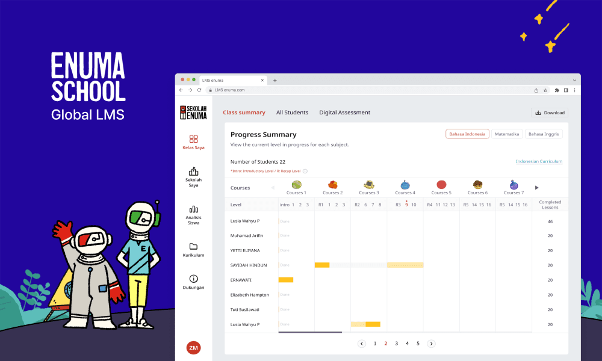Go to page 5

pyautogui.click(x=418, y=344)
